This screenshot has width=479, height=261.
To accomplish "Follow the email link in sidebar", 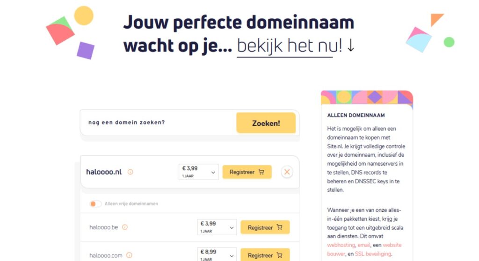I will [x=363, y=245].
